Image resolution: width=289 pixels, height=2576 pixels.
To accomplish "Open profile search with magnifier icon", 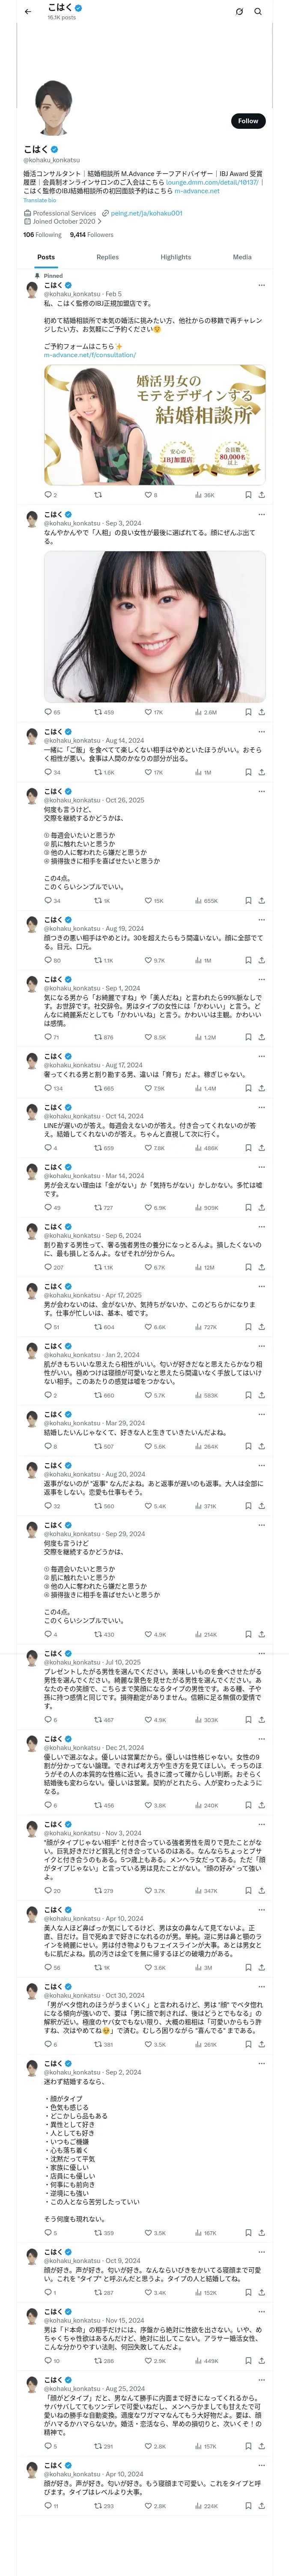I will coord(258,11).
